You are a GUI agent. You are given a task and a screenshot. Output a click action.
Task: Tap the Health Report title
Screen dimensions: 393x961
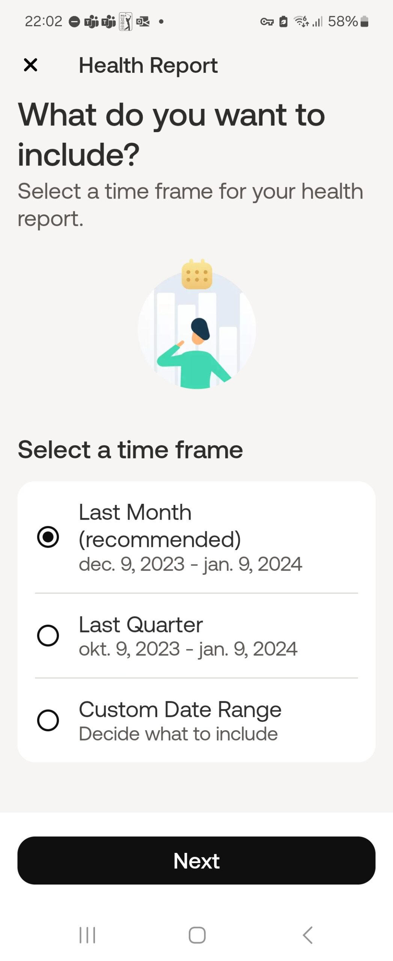point(148,65)
